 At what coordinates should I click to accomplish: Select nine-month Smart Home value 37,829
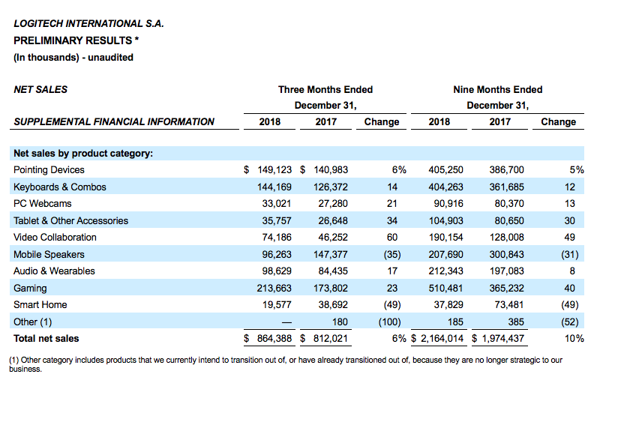click(448, 305)
